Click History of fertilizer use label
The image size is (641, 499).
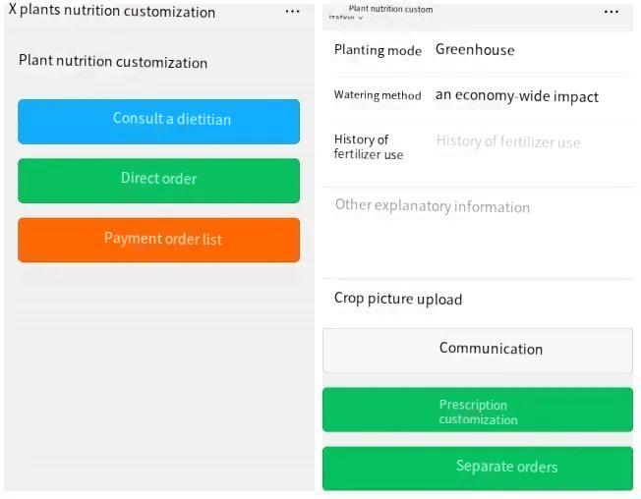pyautogui.click(x=368, y=146)
